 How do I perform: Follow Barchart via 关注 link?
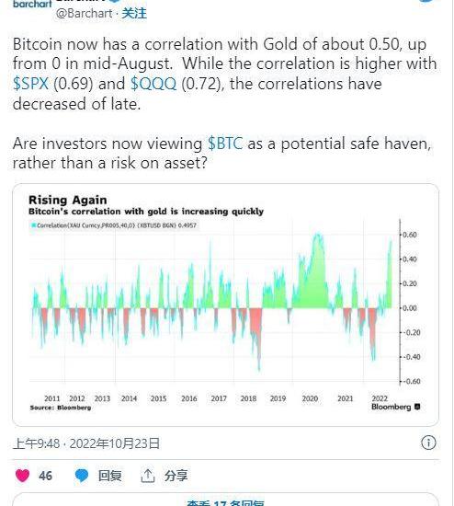click(134, 13)
